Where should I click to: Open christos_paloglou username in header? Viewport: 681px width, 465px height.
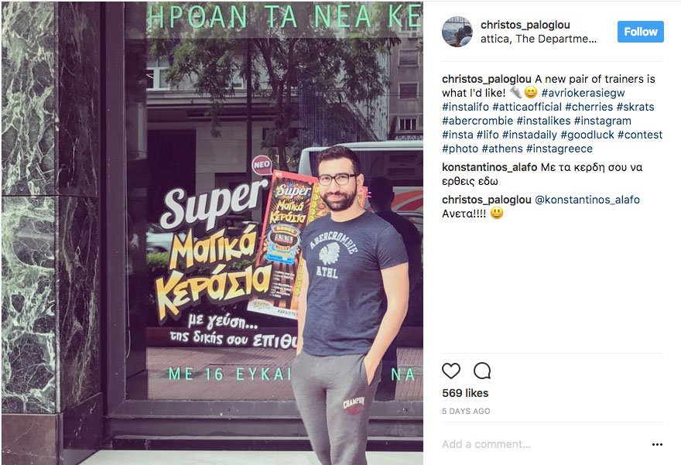525,25
